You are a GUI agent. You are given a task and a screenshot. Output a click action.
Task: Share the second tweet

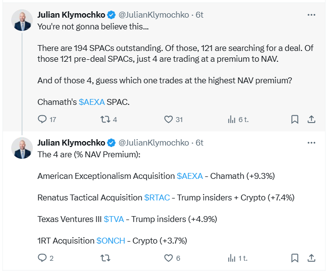pyautogui.click(x=311, y=257)
